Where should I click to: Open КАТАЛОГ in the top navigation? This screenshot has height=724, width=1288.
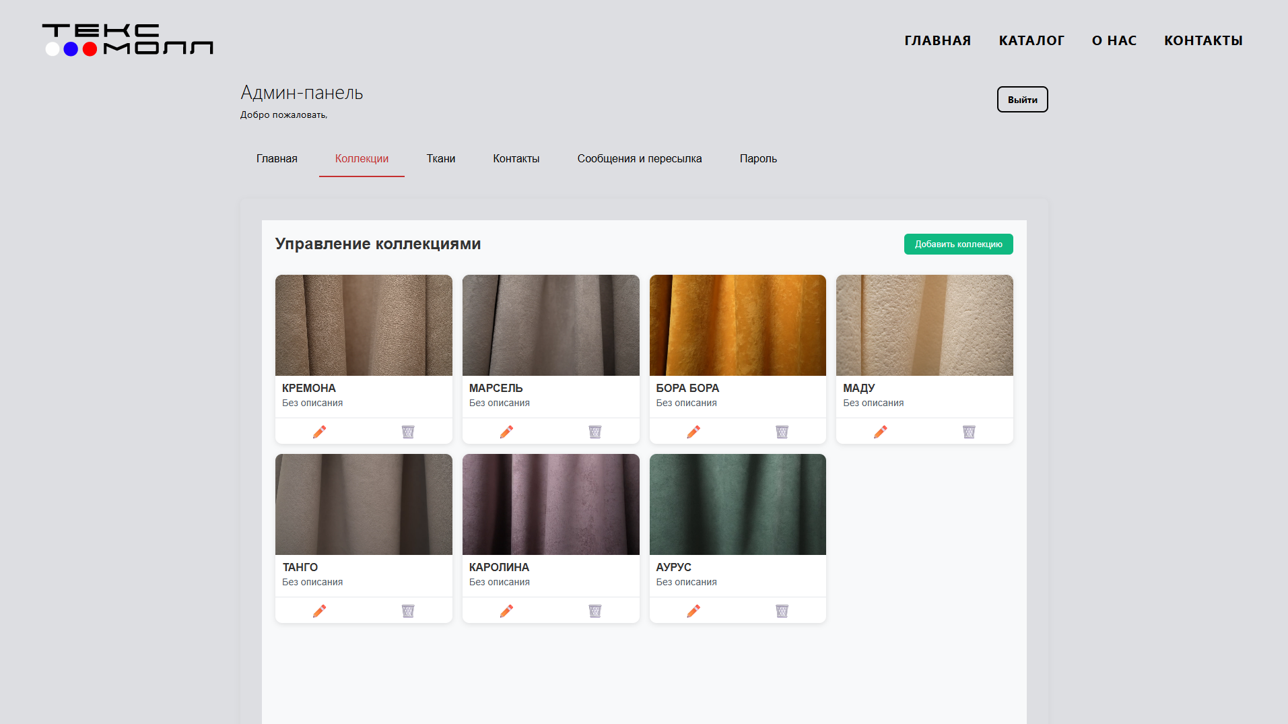tap(1031, 40)
